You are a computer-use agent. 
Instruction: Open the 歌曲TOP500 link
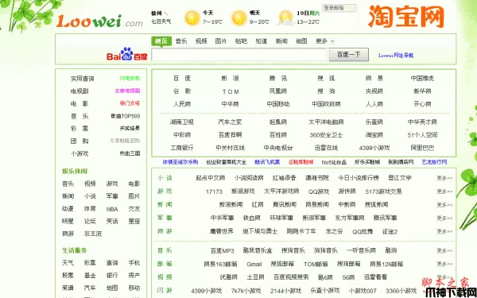pos(126,116)
